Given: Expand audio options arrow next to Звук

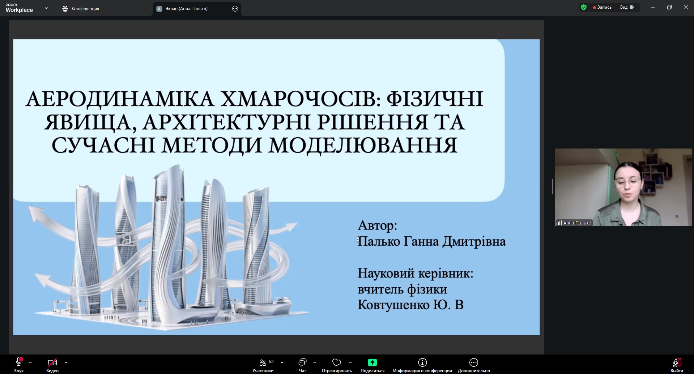Looking at the screenshot, I should pyautogui.click(x=30, y=362).
